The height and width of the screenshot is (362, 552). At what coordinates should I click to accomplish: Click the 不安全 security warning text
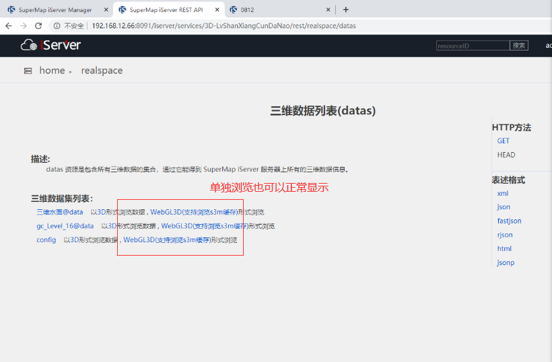pyautogui.click(x=73, y=26)
